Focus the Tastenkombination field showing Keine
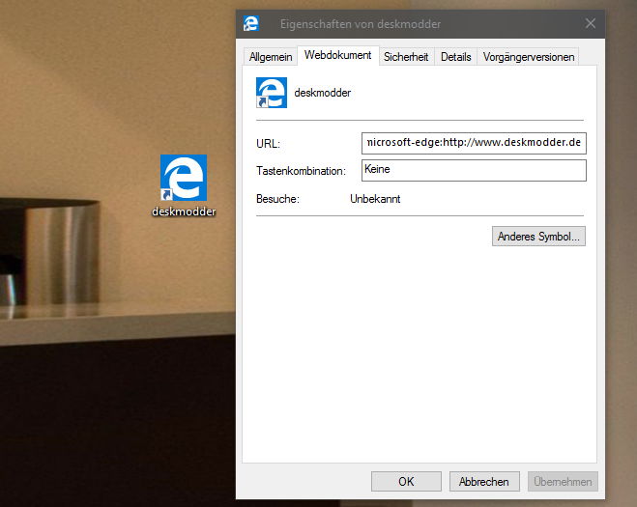Screen dimensions: 637x507 [x=474, y=170]
